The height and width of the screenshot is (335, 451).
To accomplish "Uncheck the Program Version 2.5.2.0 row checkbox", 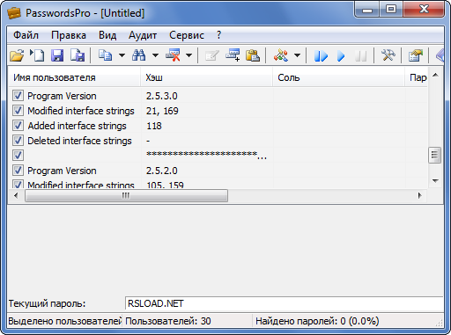I will tap(18, 171).
